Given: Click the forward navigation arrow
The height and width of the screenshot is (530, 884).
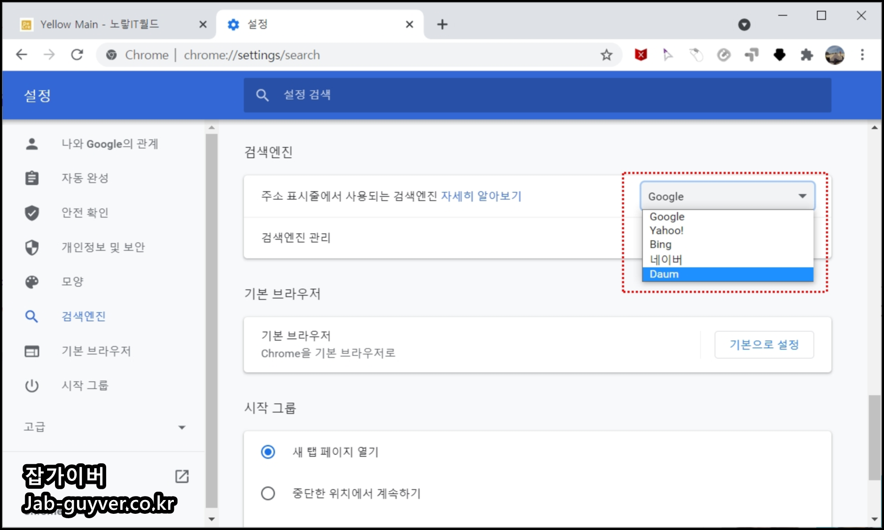Looking at the screenshot, I should coord(49,55).
